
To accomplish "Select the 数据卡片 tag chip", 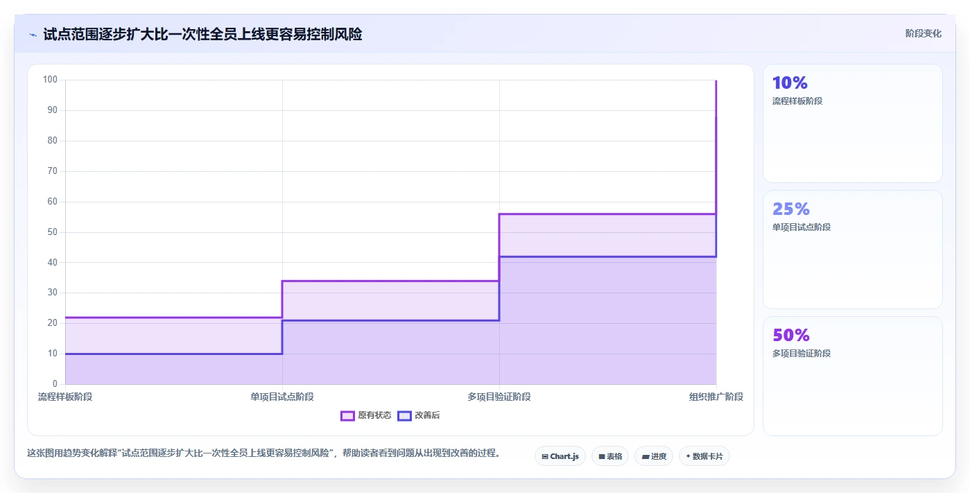I will [704, 456].
